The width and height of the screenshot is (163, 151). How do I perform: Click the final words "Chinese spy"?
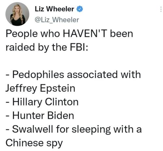pyautogui.click(x=34, y=143)
